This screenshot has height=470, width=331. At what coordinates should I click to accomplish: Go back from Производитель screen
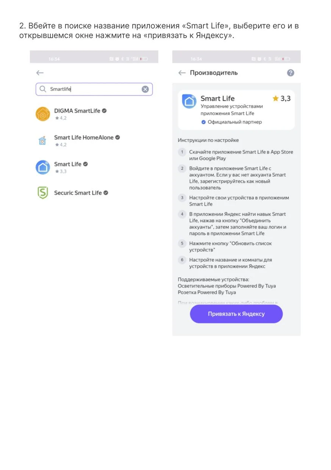click(x=182, y=73)
